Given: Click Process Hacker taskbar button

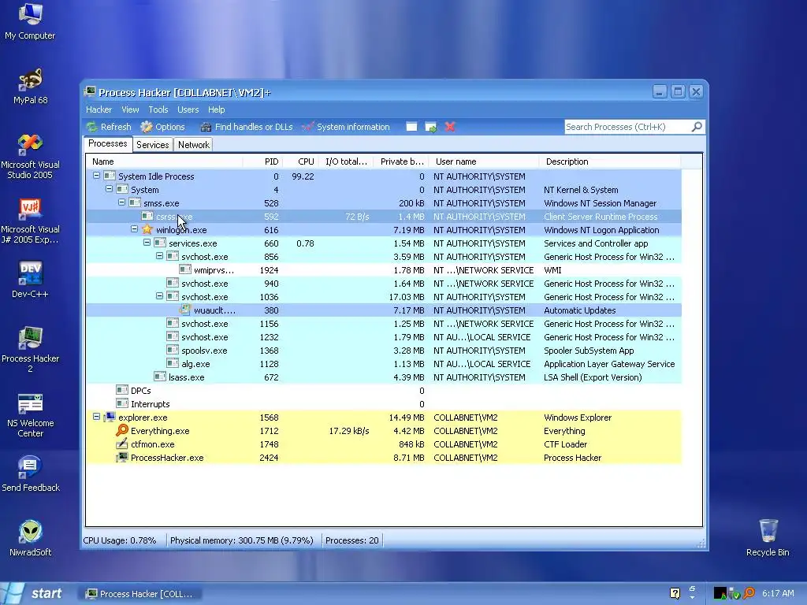Looking at the screenshot, I should click(140, 594).
